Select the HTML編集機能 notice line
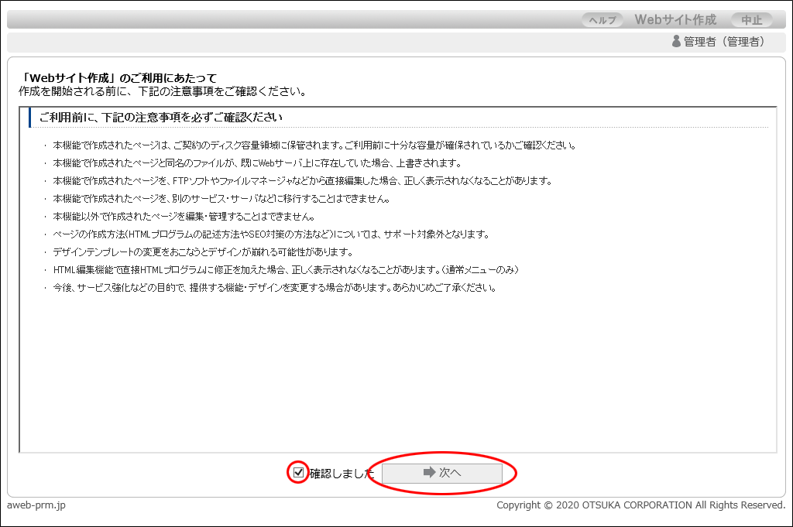793x527 pixels. [285, 270]
